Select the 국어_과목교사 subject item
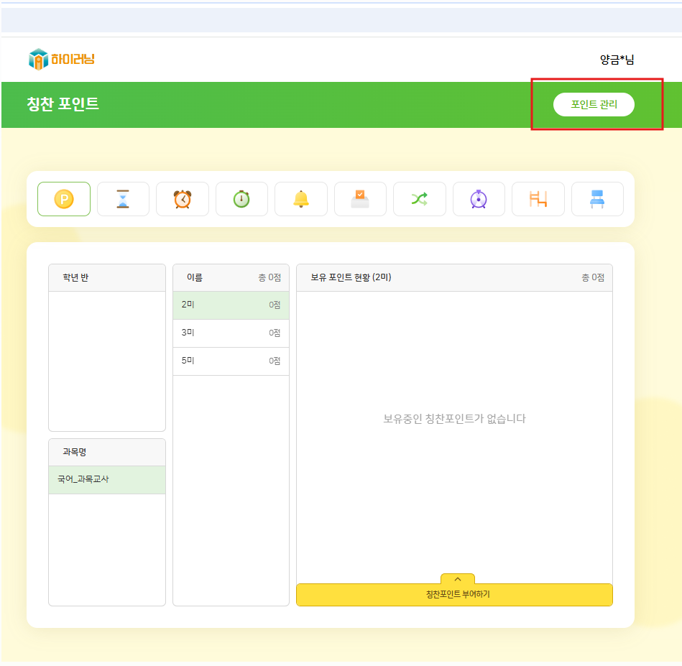The image size is (682, 666). [x=106, y=480]
